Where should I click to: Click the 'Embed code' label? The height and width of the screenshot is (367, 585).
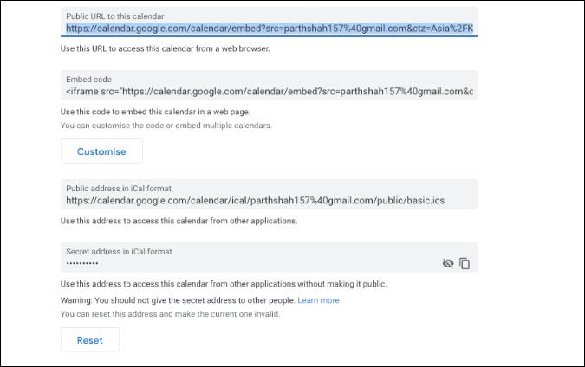pos(88,80)
